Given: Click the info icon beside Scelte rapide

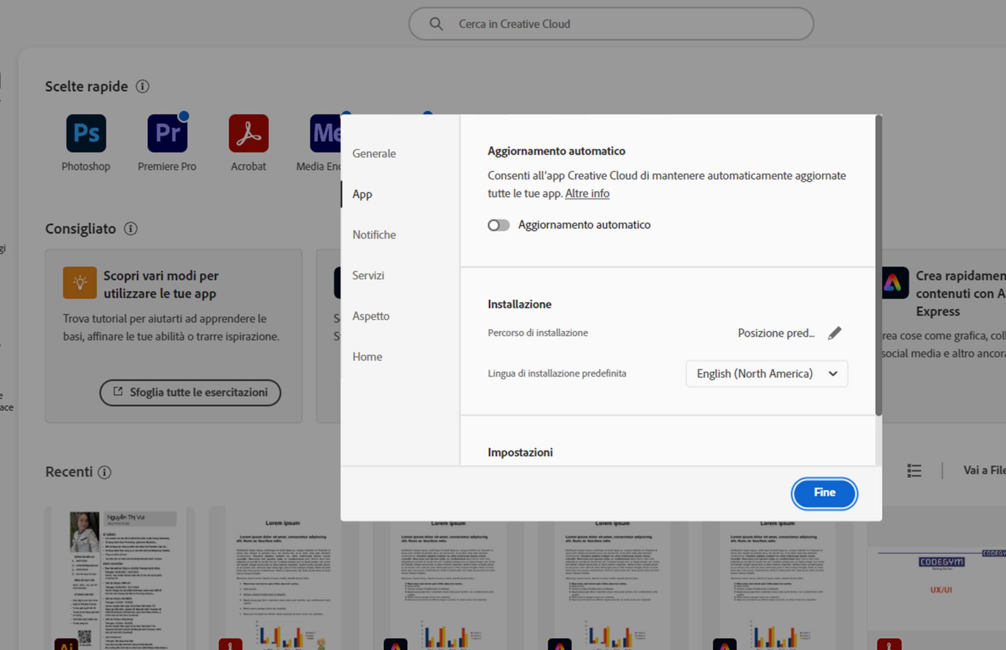Looking at the screenshot, I should click(143, 86).
